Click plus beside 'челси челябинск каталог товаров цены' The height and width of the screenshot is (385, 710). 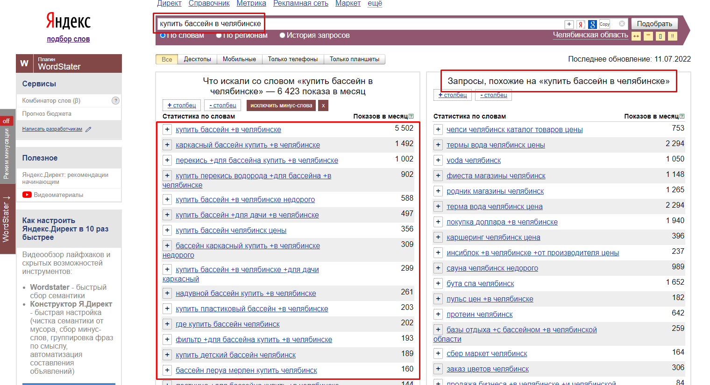point(438,129)
